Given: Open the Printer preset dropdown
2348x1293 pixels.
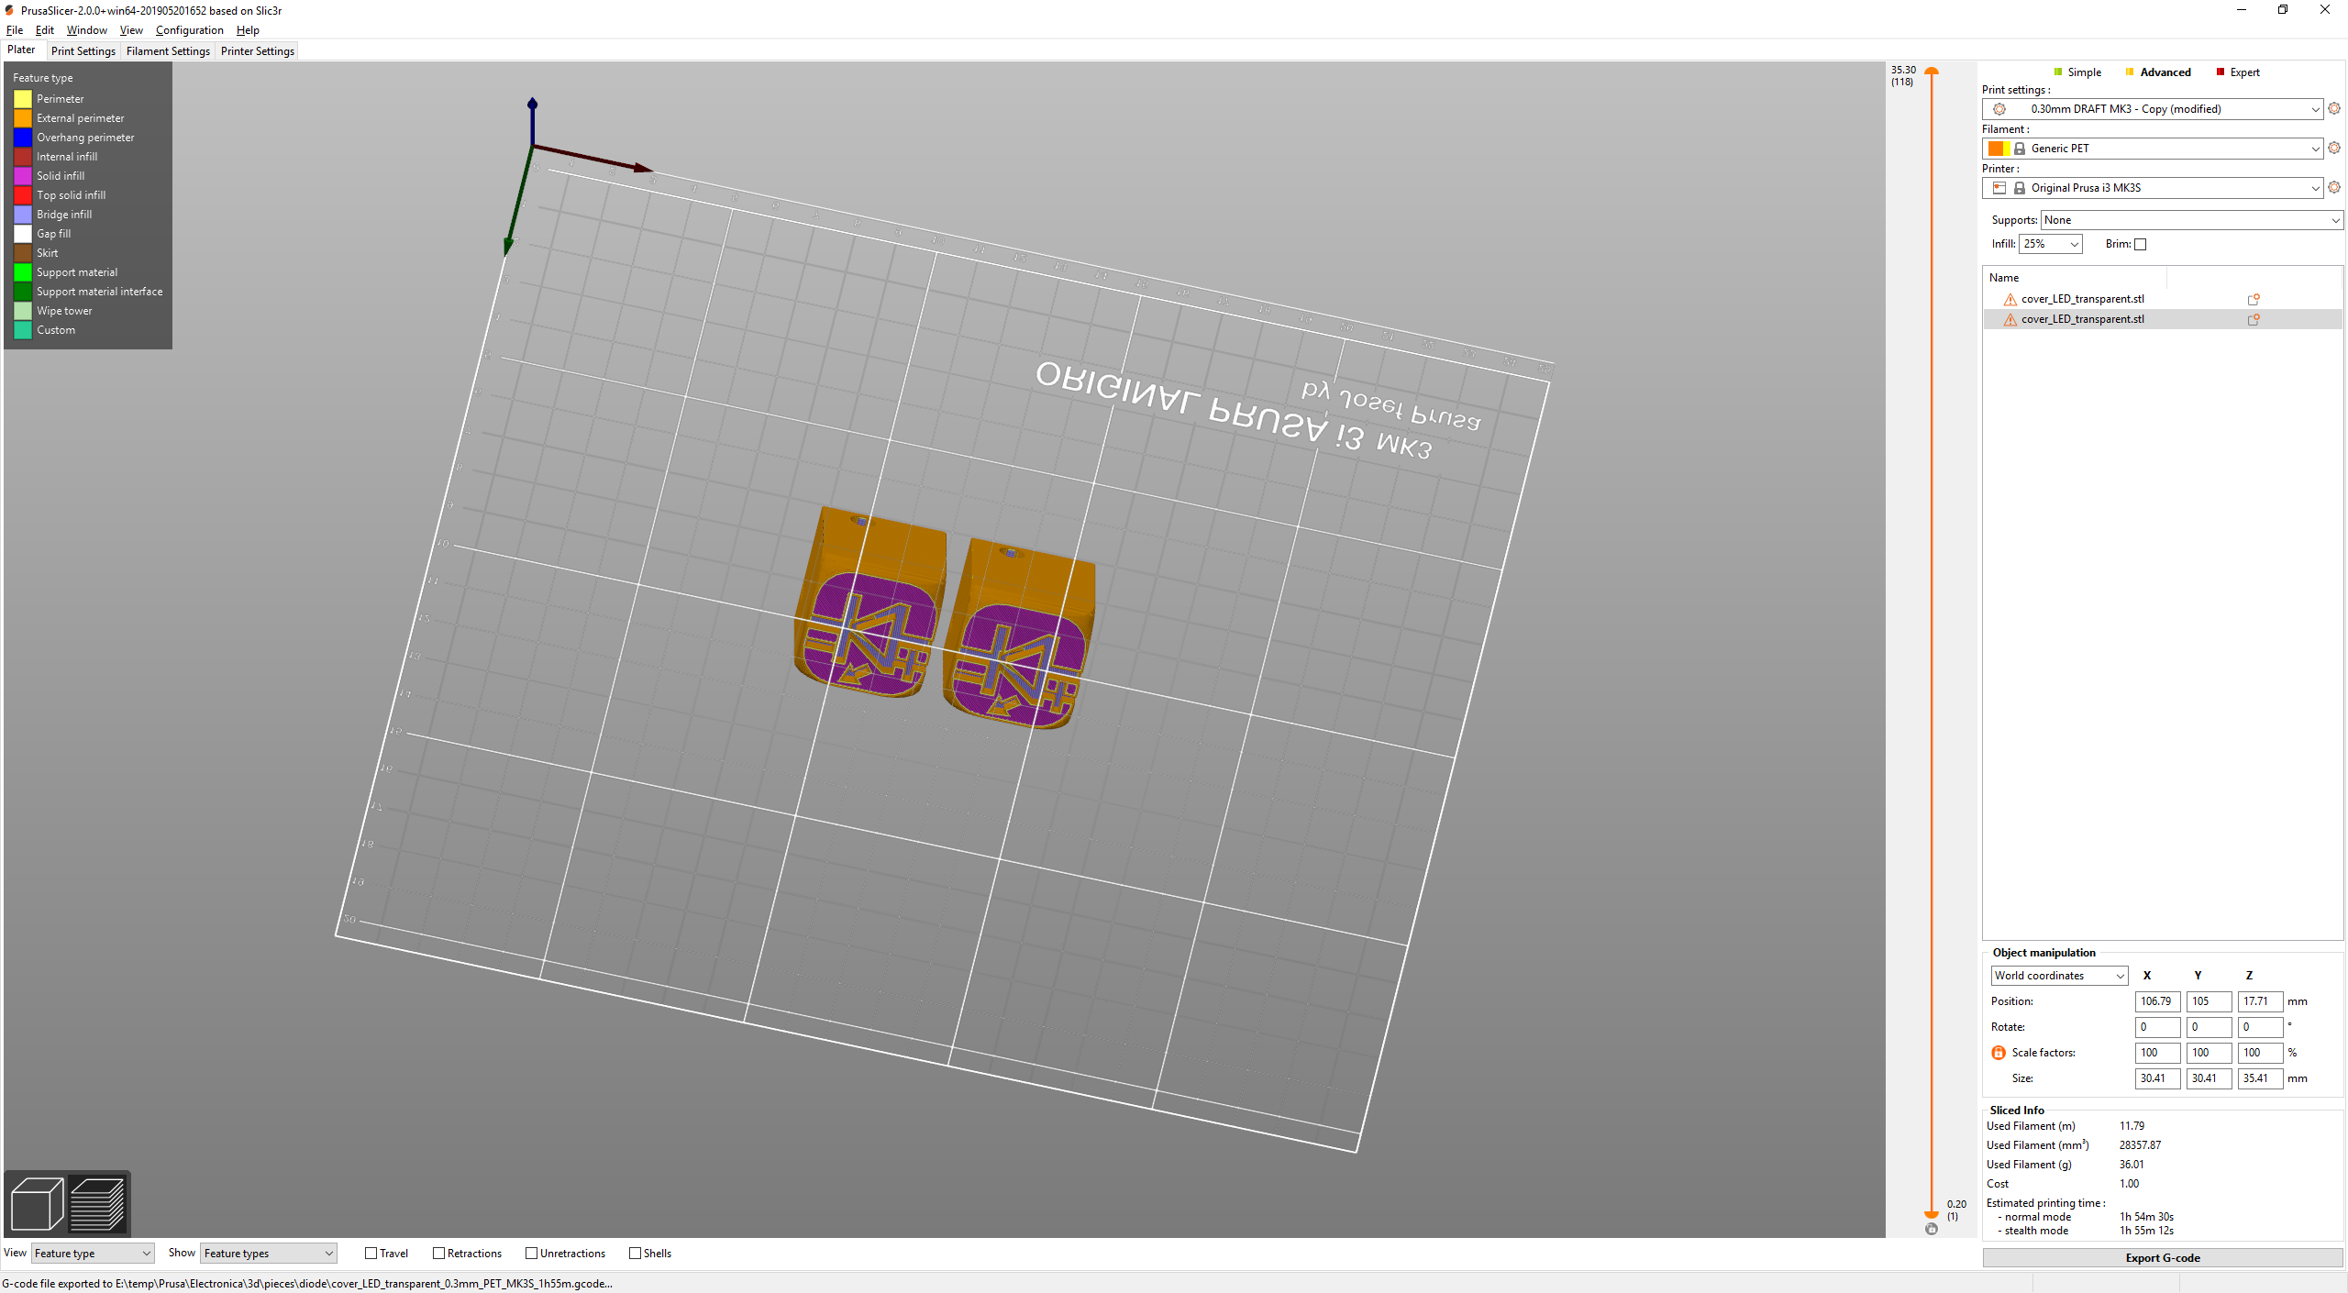Looking at the screenshot, I should coord(2154,188).
